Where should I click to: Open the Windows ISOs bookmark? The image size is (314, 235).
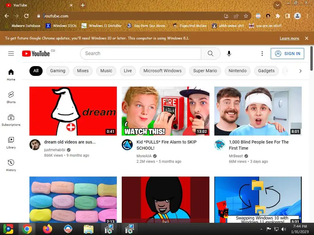61,26
